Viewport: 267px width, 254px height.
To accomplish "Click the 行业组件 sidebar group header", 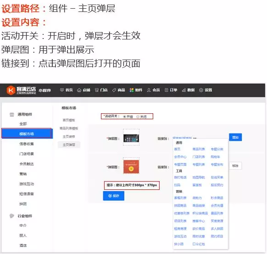I will pos(21,216).
